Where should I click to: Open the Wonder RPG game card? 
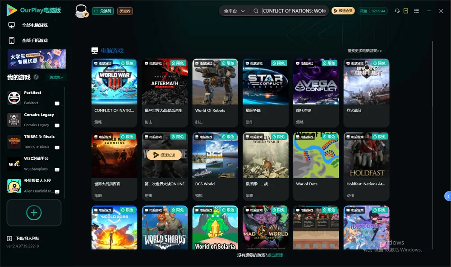click(366, 227)
